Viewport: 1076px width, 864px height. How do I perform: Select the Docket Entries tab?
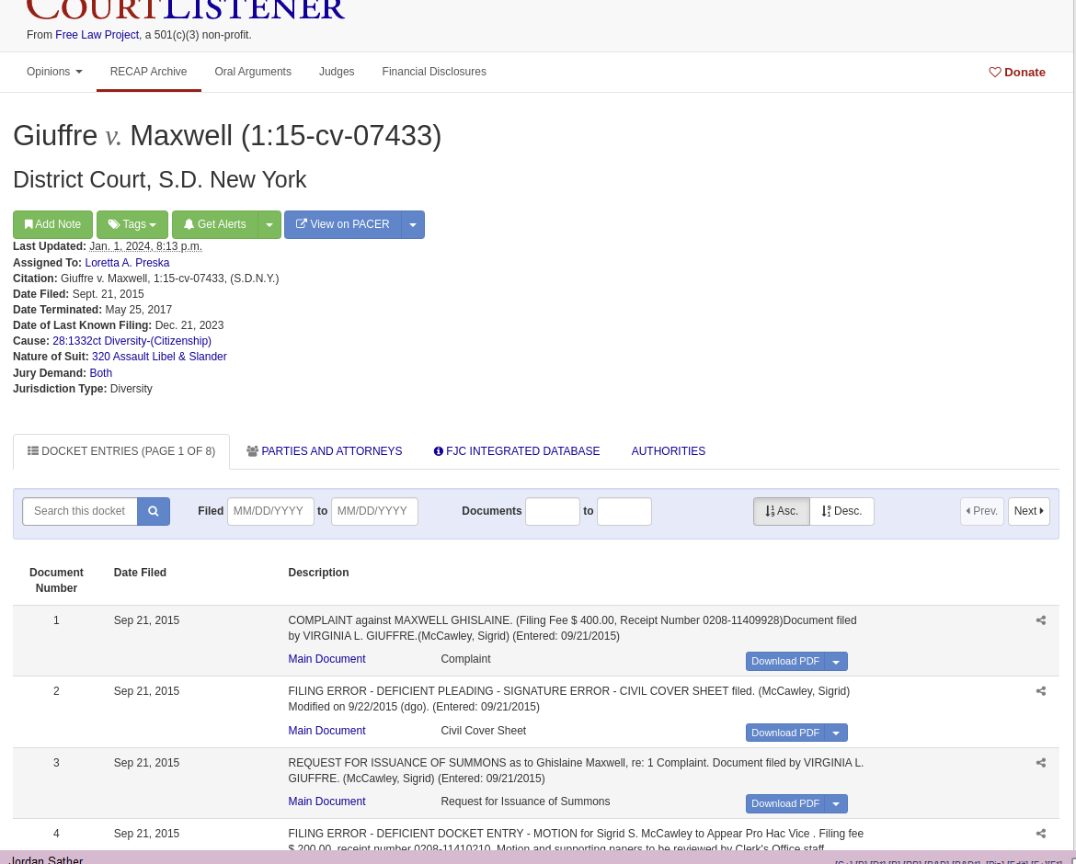coord(121,451)
